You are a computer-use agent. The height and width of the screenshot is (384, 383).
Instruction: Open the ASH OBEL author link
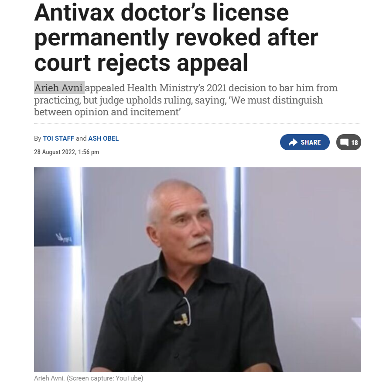[103, 138]
